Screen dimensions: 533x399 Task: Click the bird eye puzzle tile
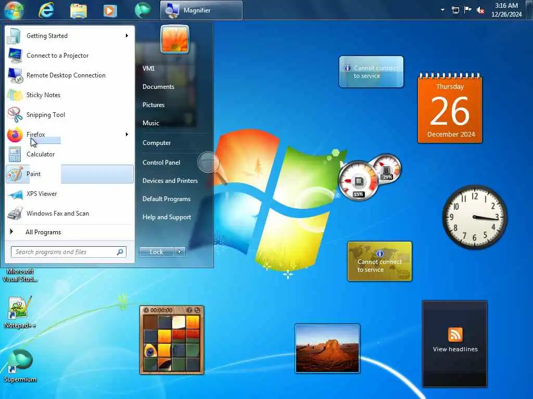coord(150,351)
